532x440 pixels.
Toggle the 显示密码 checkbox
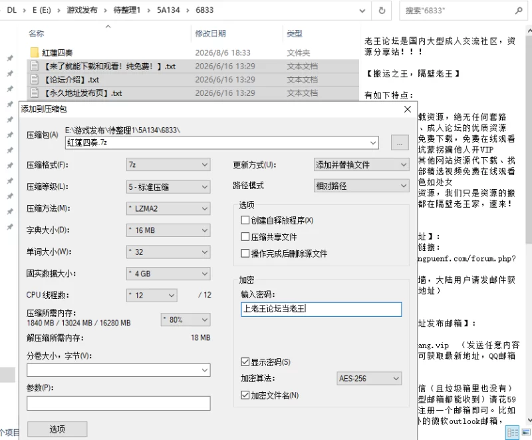pyautogui.click(x=245, y=362)
